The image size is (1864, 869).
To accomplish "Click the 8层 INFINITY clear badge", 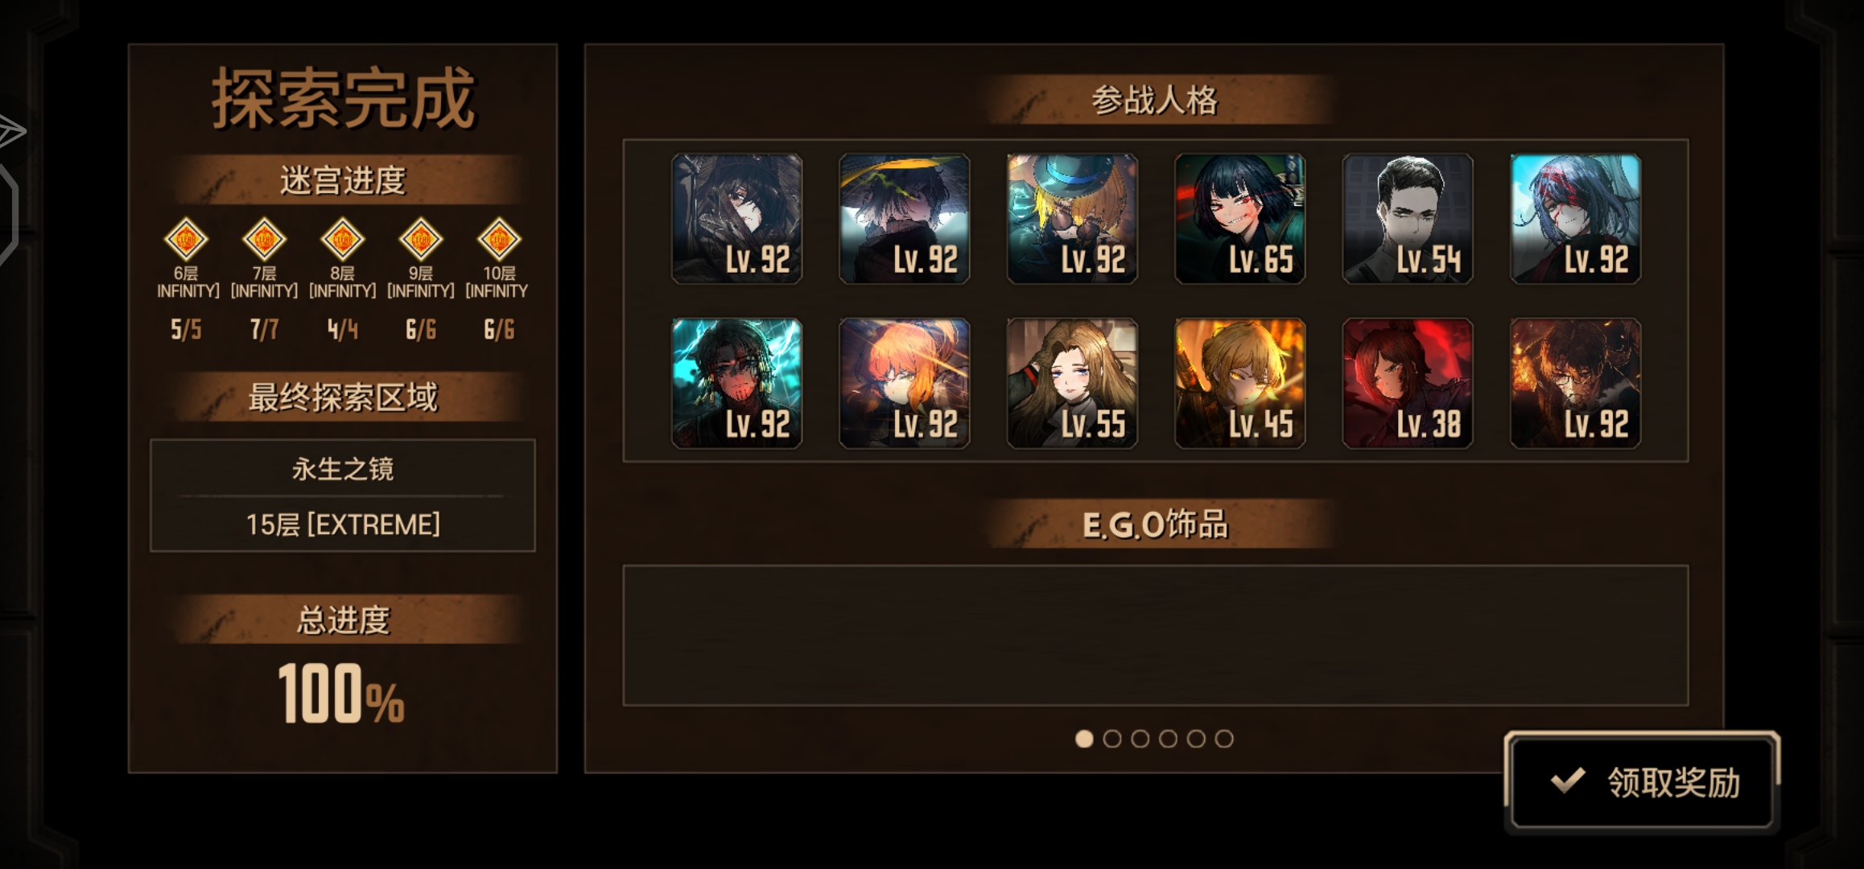I will tap(342, 239).
